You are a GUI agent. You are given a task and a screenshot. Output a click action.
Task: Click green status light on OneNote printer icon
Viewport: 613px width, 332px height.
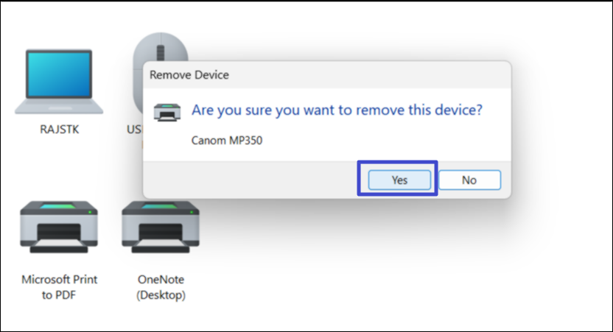tap(190, 212)
